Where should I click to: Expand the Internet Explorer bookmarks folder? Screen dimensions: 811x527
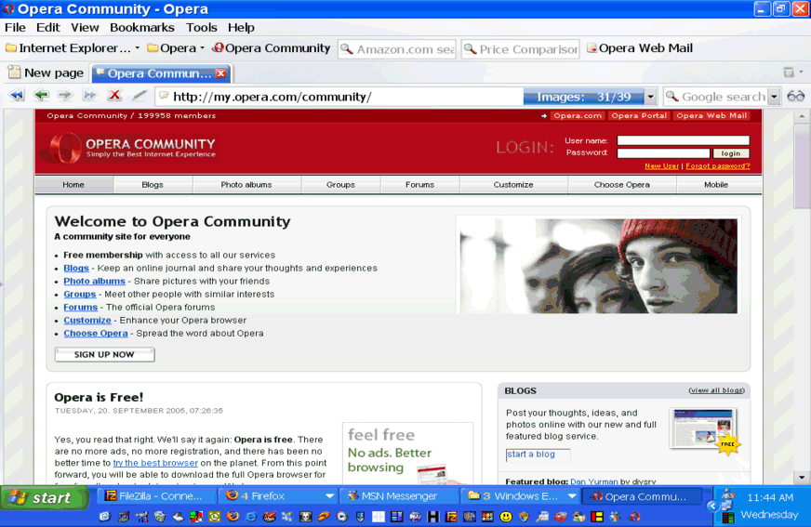point(73,48)
